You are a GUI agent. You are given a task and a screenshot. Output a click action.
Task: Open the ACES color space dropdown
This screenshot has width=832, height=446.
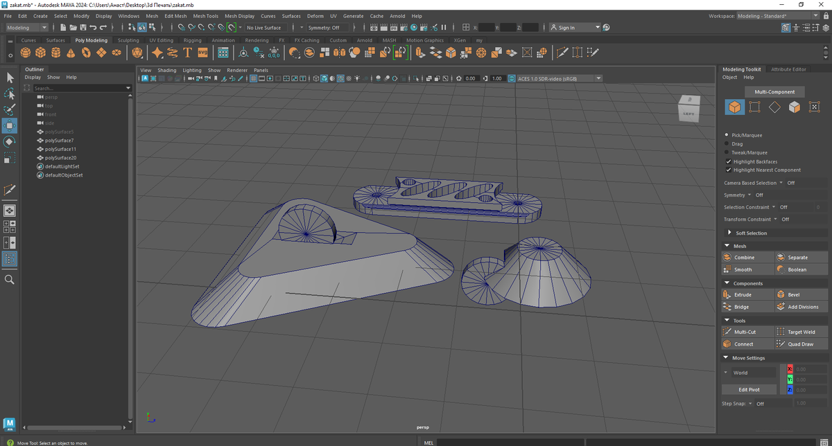[x=555, y=78]
